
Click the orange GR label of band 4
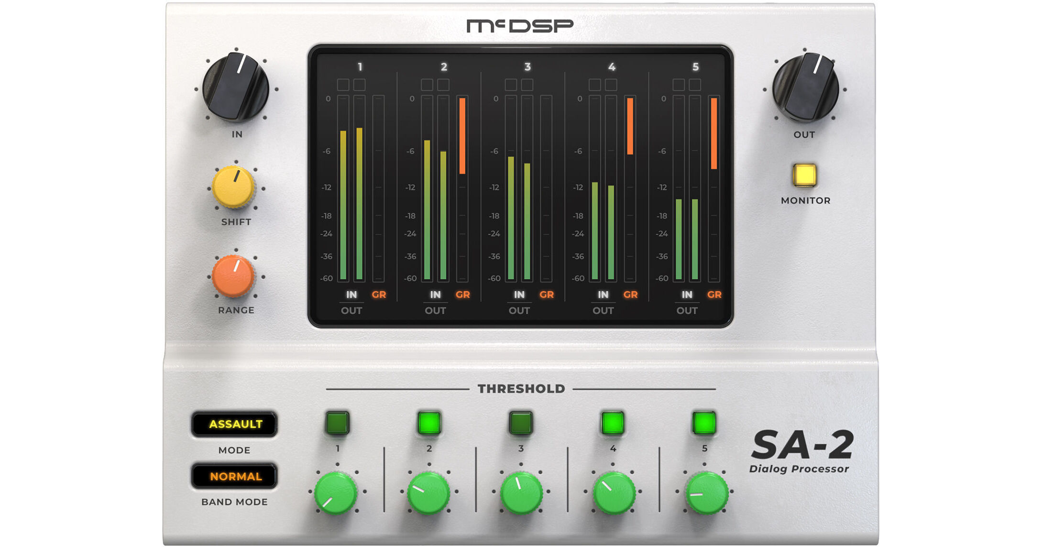tap(630, 295)
